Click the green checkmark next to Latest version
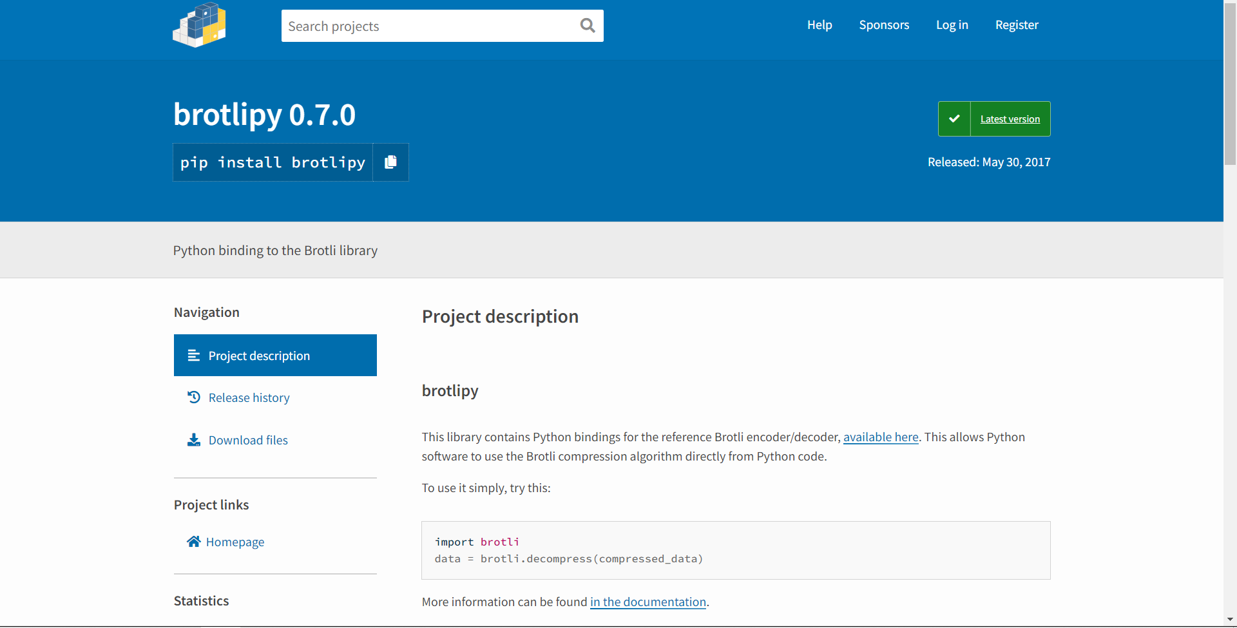The image size is (1237, 628). click(954, 119)
